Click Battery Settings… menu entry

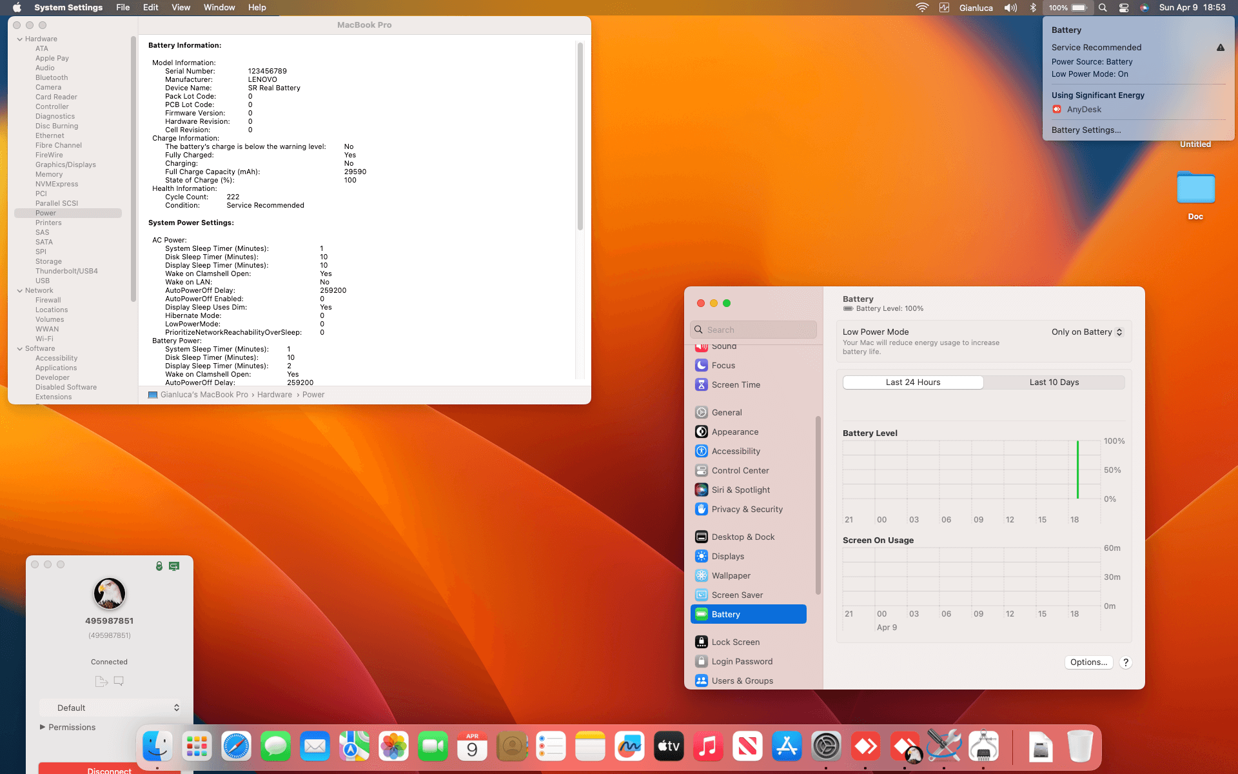(x=1086, y=130)
